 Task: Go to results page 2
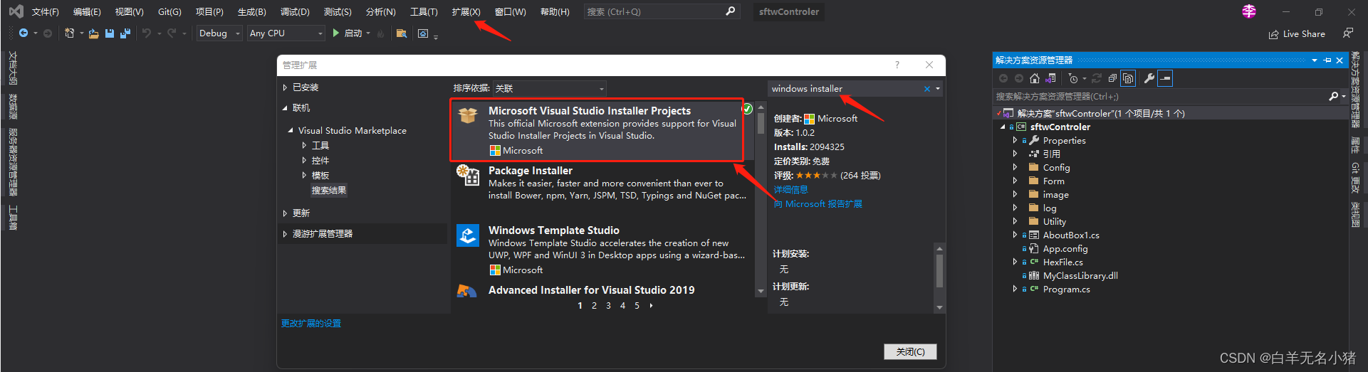tap(594, 306)
